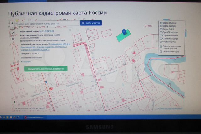Open the Публичная кадастр... taskbar window button

(35, 117)
